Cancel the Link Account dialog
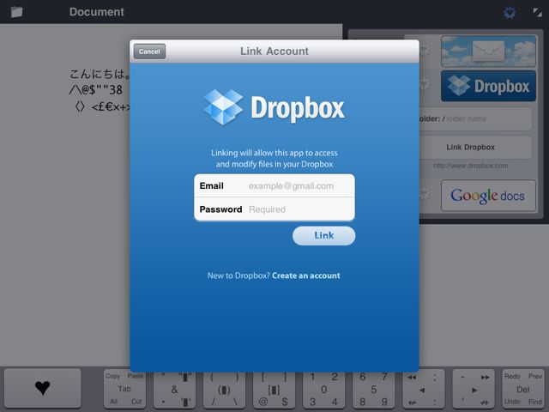The image size is (549, 412). pyautogui.click(x=149, y=51)
